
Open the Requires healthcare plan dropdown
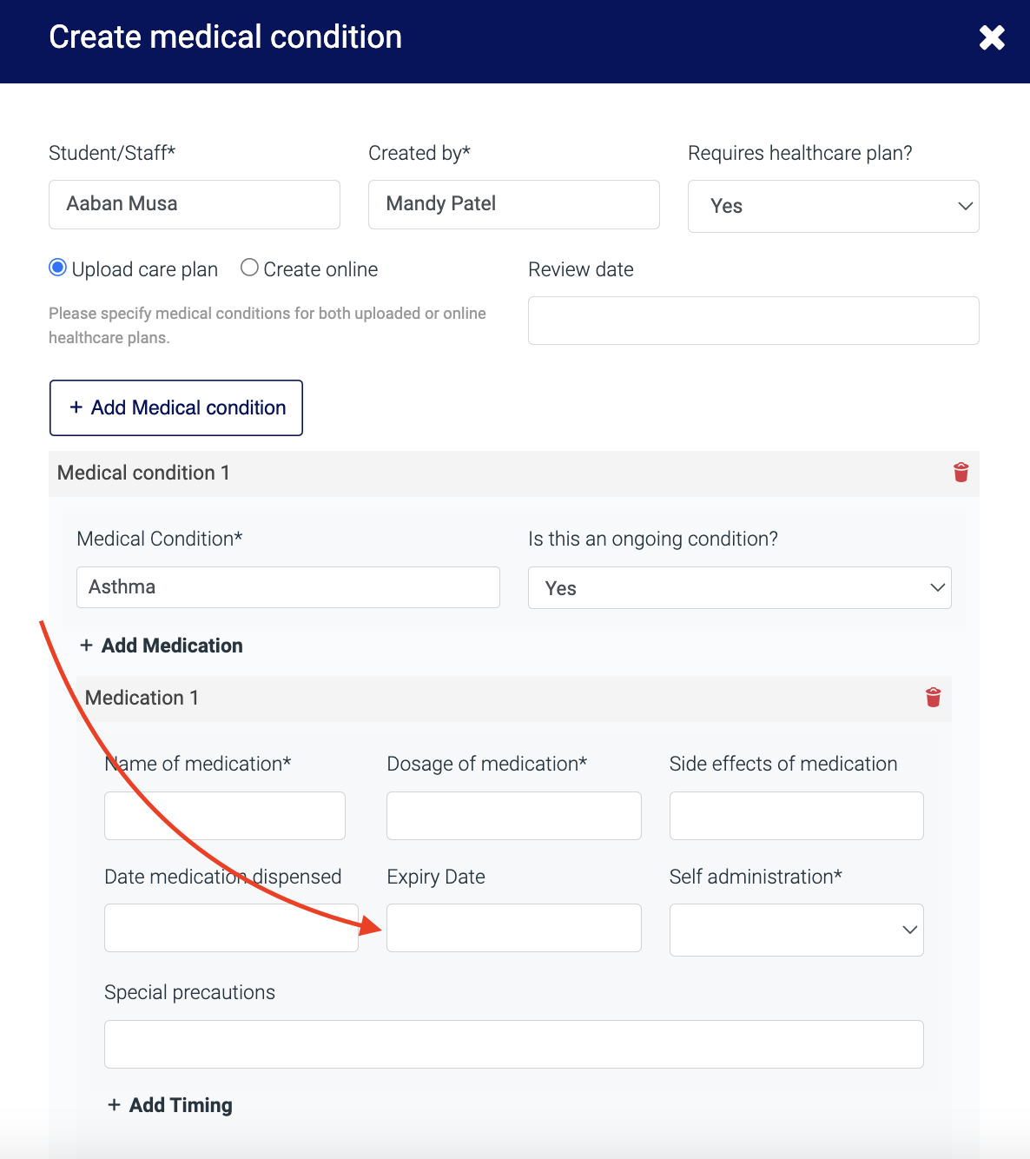[833, 206]
